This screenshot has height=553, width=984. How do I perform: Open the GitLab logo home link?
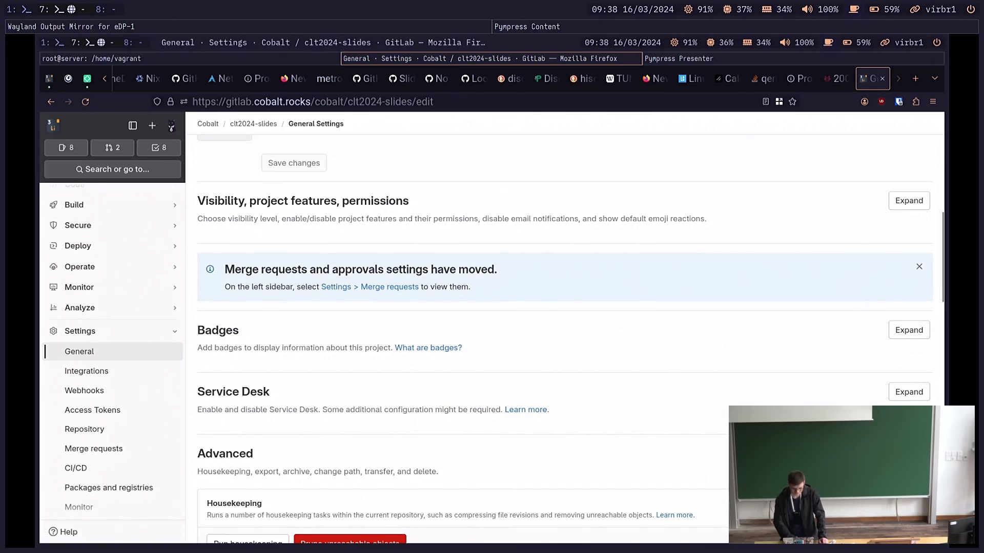point(53,125)
